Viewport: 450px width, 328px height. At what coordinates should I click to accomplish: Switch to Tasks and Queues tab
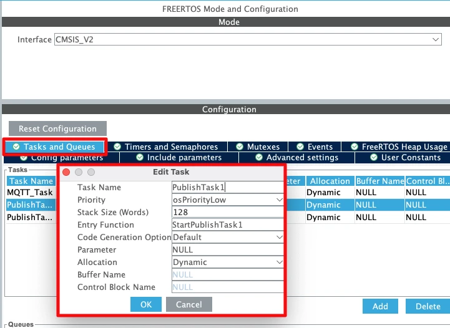coord(54,147)
